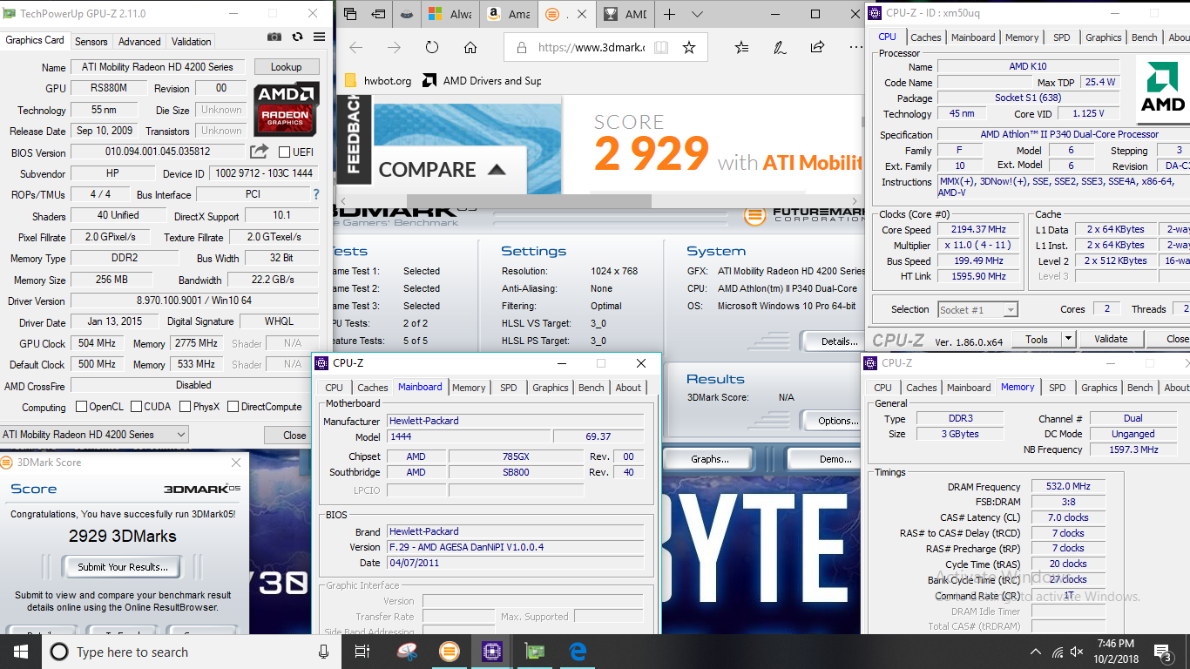Open a new Edge tab with the plus icon

coord(669,14)
